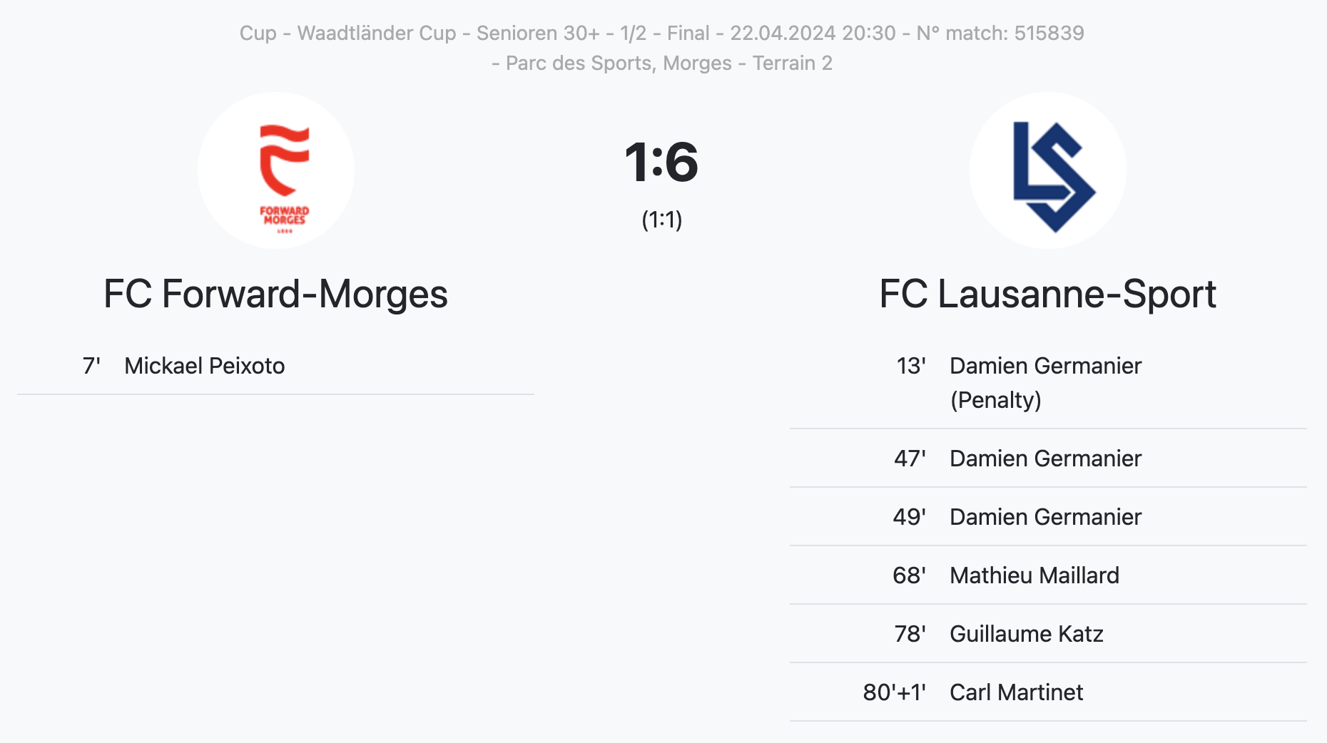Click the 78' goal minute
Image resolution: width=1327 pixels, height=743 pixels.
910,634
